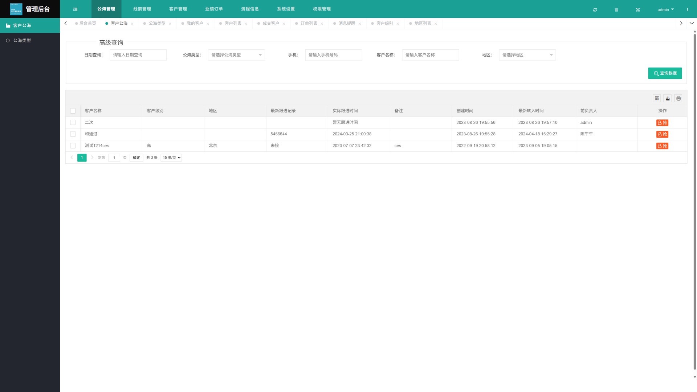The height and width of the screenshot is (392, 697).
Task: Click the 抢 button for row 测试1214ces
Action: pos(662,146)
